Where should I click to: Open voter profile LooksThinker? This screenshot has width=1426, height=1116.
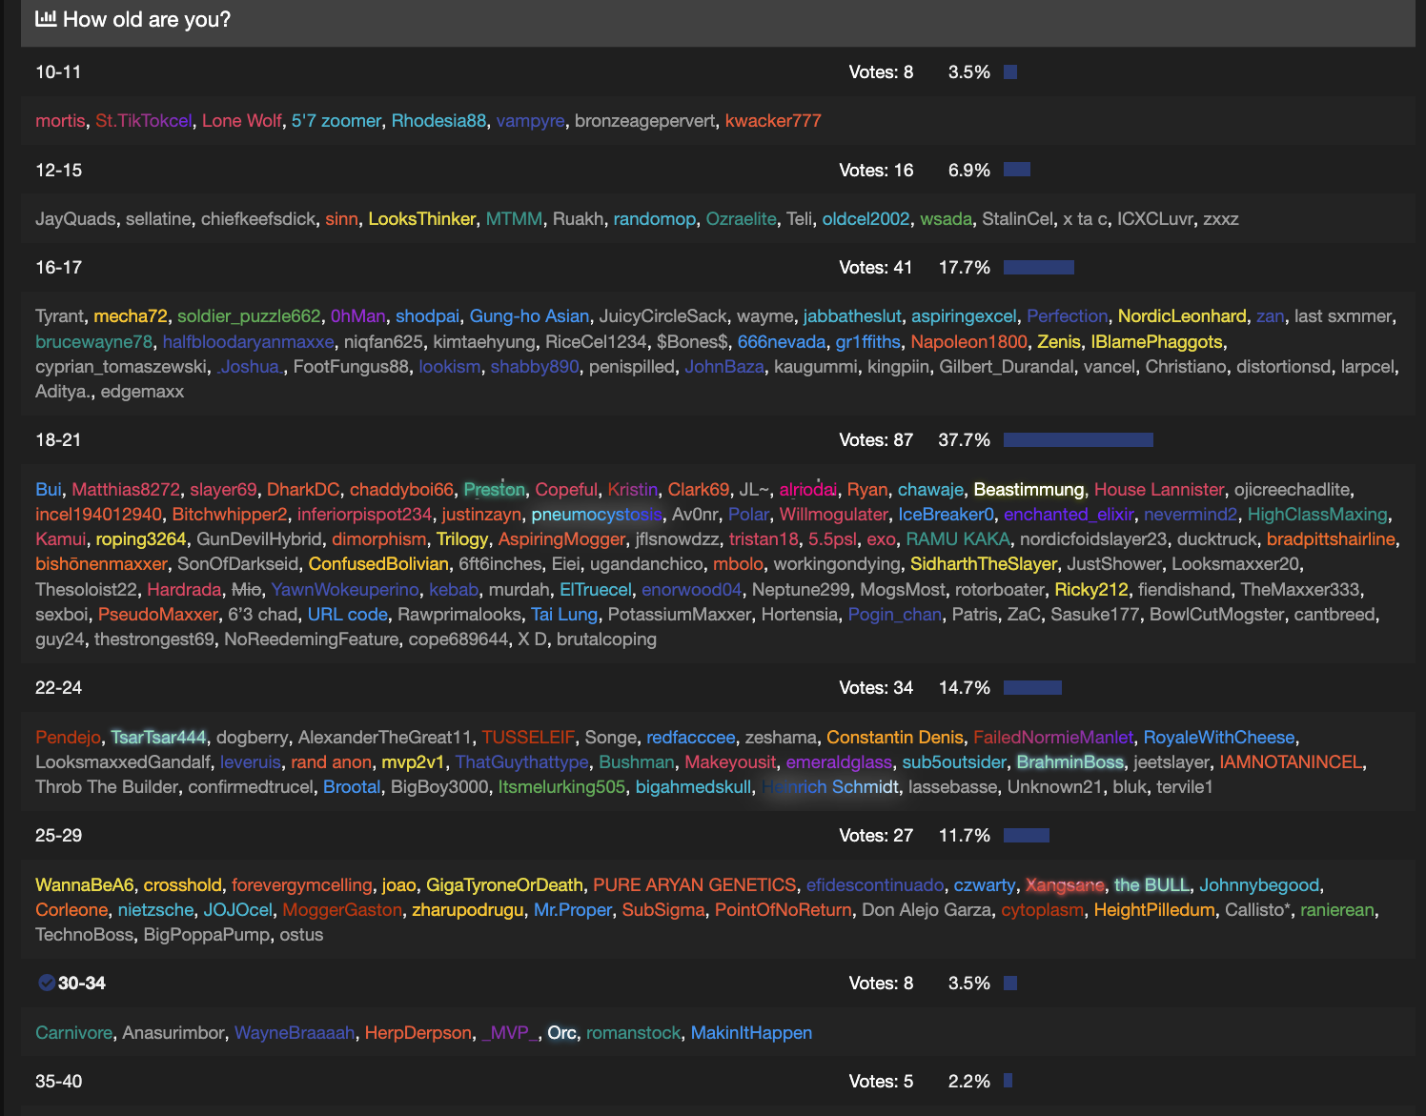[x=422, y=219]
